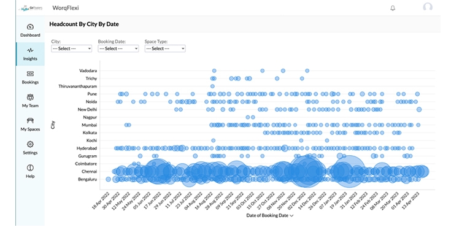This screenshot has height=246, width=462.
Task: Switch to the My Team section
Action: pyautogui.click(x=30, y=106)
